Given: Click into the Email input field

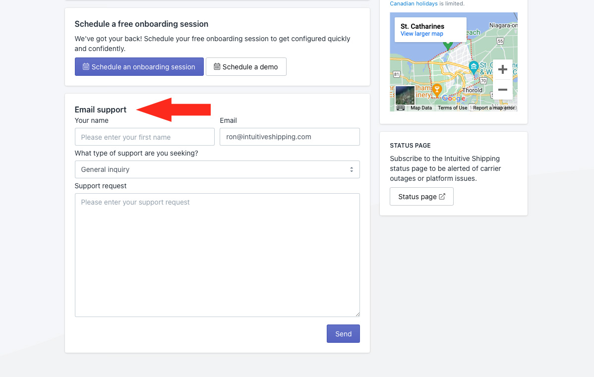Looking at the screenshot, I should pos(290,137).
